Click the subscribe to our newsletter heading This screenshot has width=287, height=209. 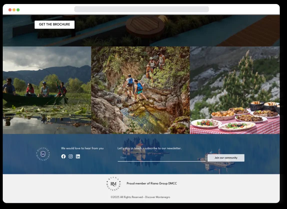(x=149, y=148)
